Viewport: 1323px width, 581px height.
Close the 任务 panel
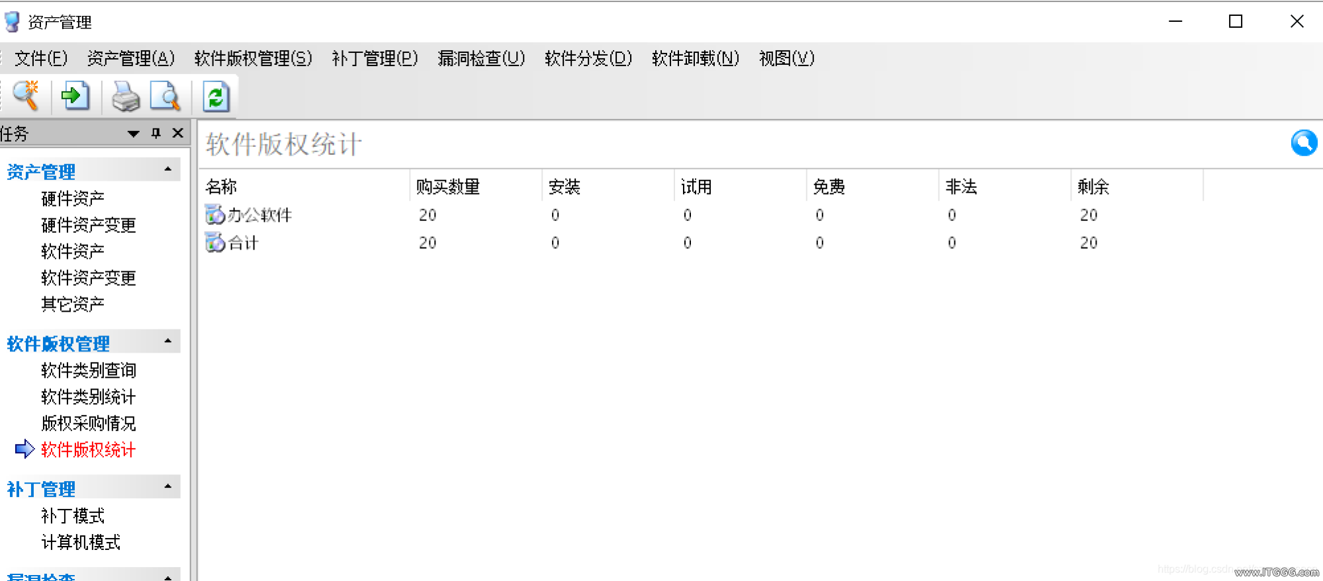[177, 133]
